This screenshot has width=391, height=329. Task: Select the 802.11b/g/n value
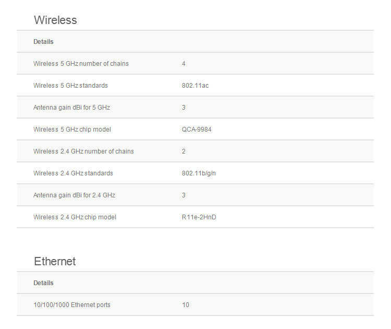pyautogui.click(x=199, y=173)
